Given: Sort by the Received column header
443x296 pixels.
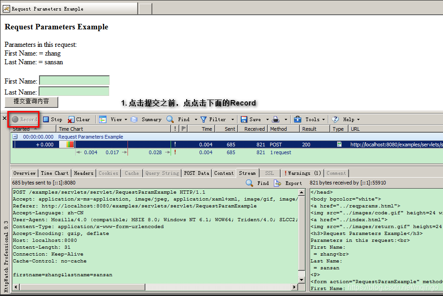Looking at the screenshot, I should click(x=253, y=129).
